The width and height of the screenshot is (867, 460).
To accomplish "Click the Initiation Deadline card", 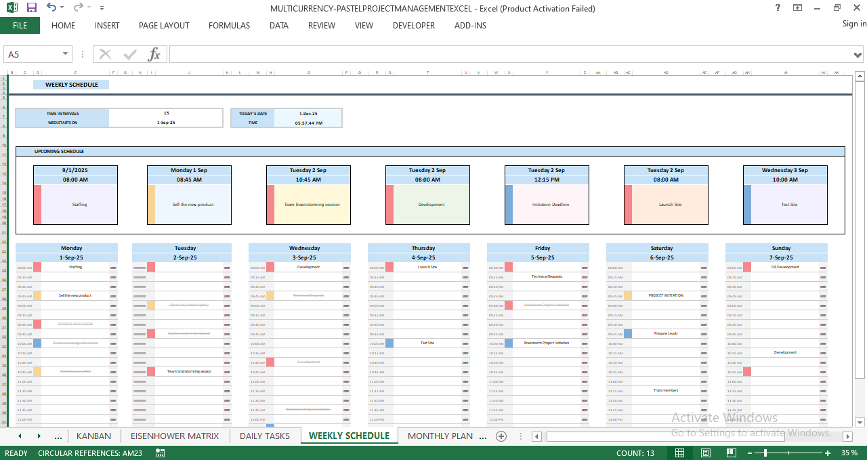I will pos(547,204).
